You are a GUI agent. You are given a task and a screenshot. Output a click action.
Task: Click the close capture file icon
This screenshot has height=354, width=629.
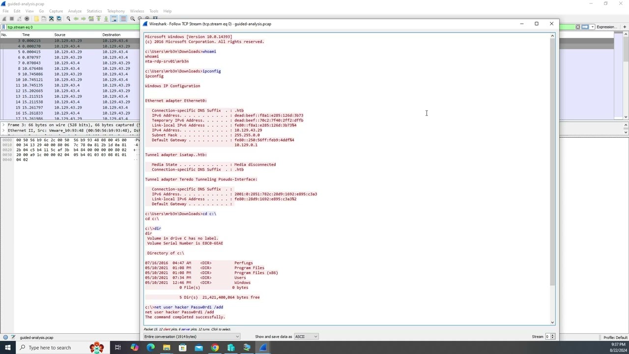tap(51, 19)
